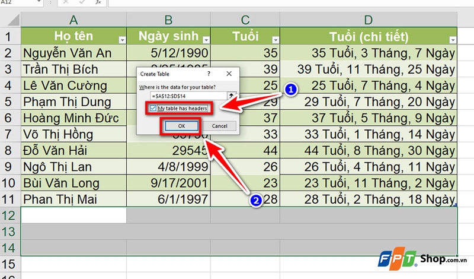This screenshot has width=474, height=279.
Task: Click cell Nguyễn Văn An
Action: point(73,53)
